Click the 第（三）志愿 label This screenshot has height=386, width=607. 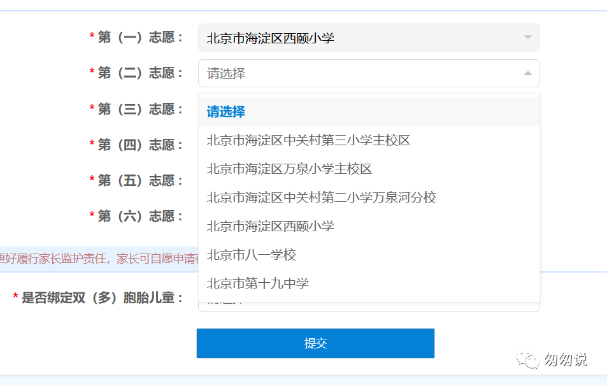(x=139, y=109)
